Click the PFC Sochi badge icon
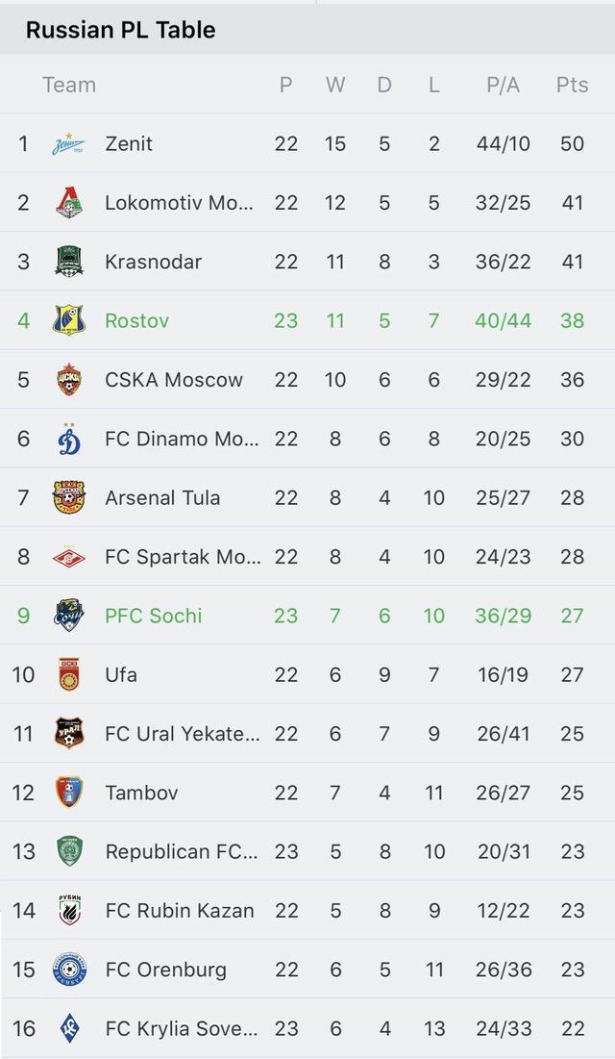Viewport: 615px width, 1059px height. tap(68, 616)
